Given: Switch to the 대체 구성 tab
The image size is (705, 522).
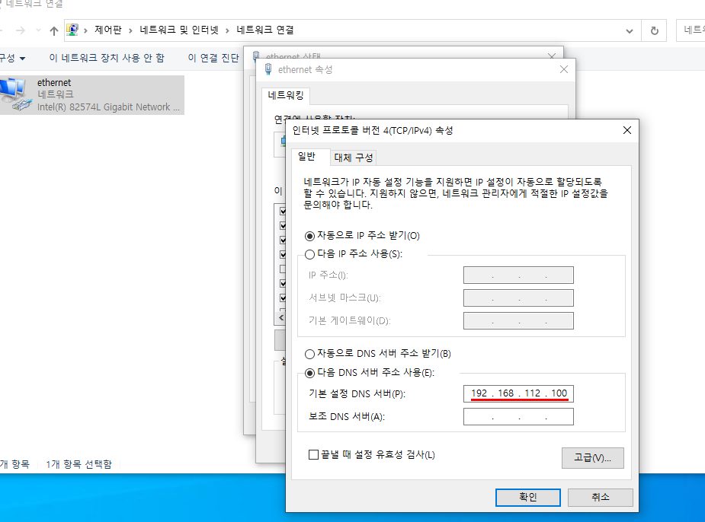Looking at the screenshot, I should [354, 158].
